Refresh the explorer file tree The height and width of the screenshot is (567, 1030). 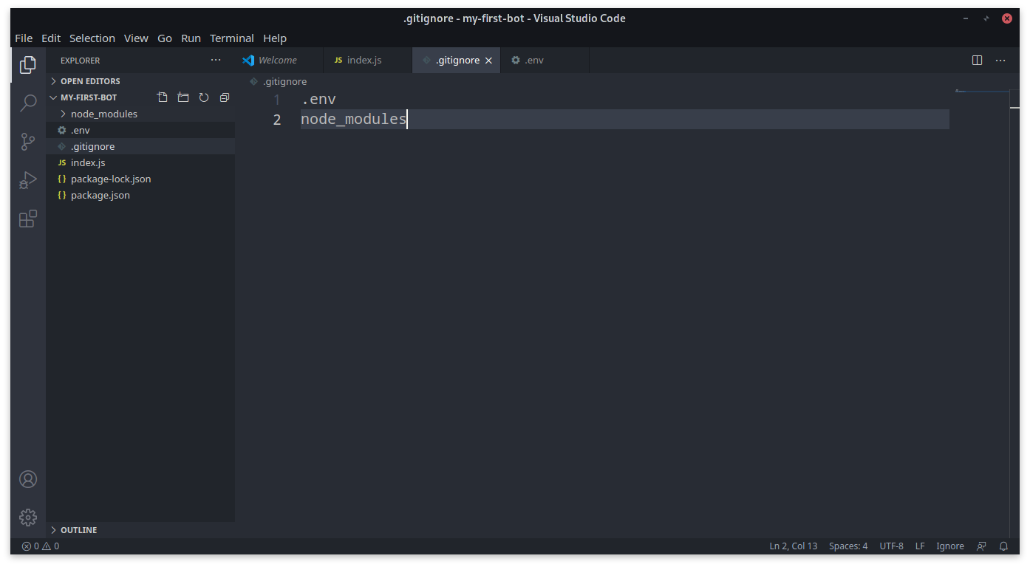(x=204, y=97)
